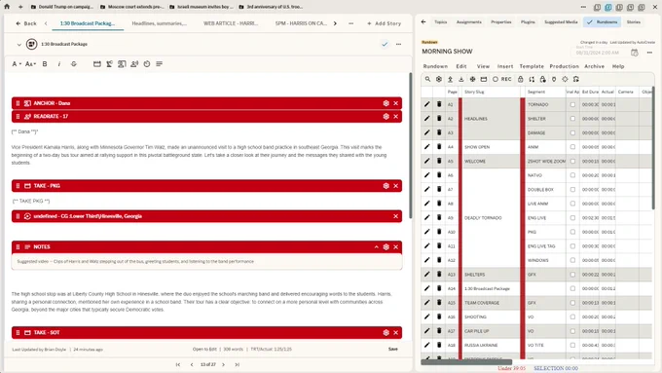Check the A9 ENG LIVE row checkbox

572,217
